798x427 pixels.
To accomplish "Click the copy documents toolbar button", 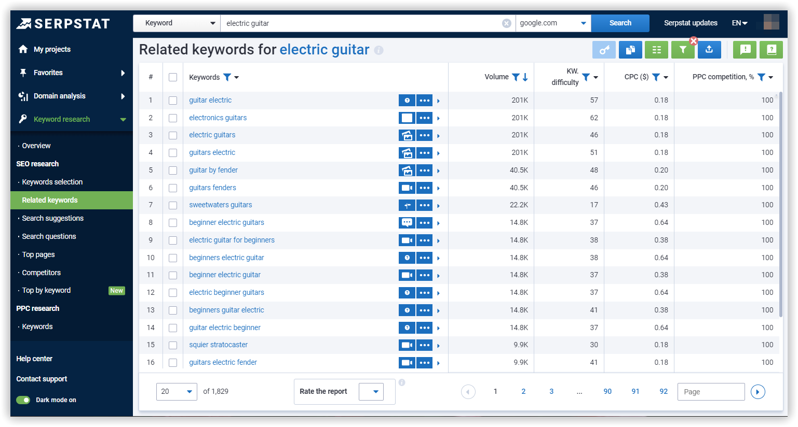I will 630,50.
